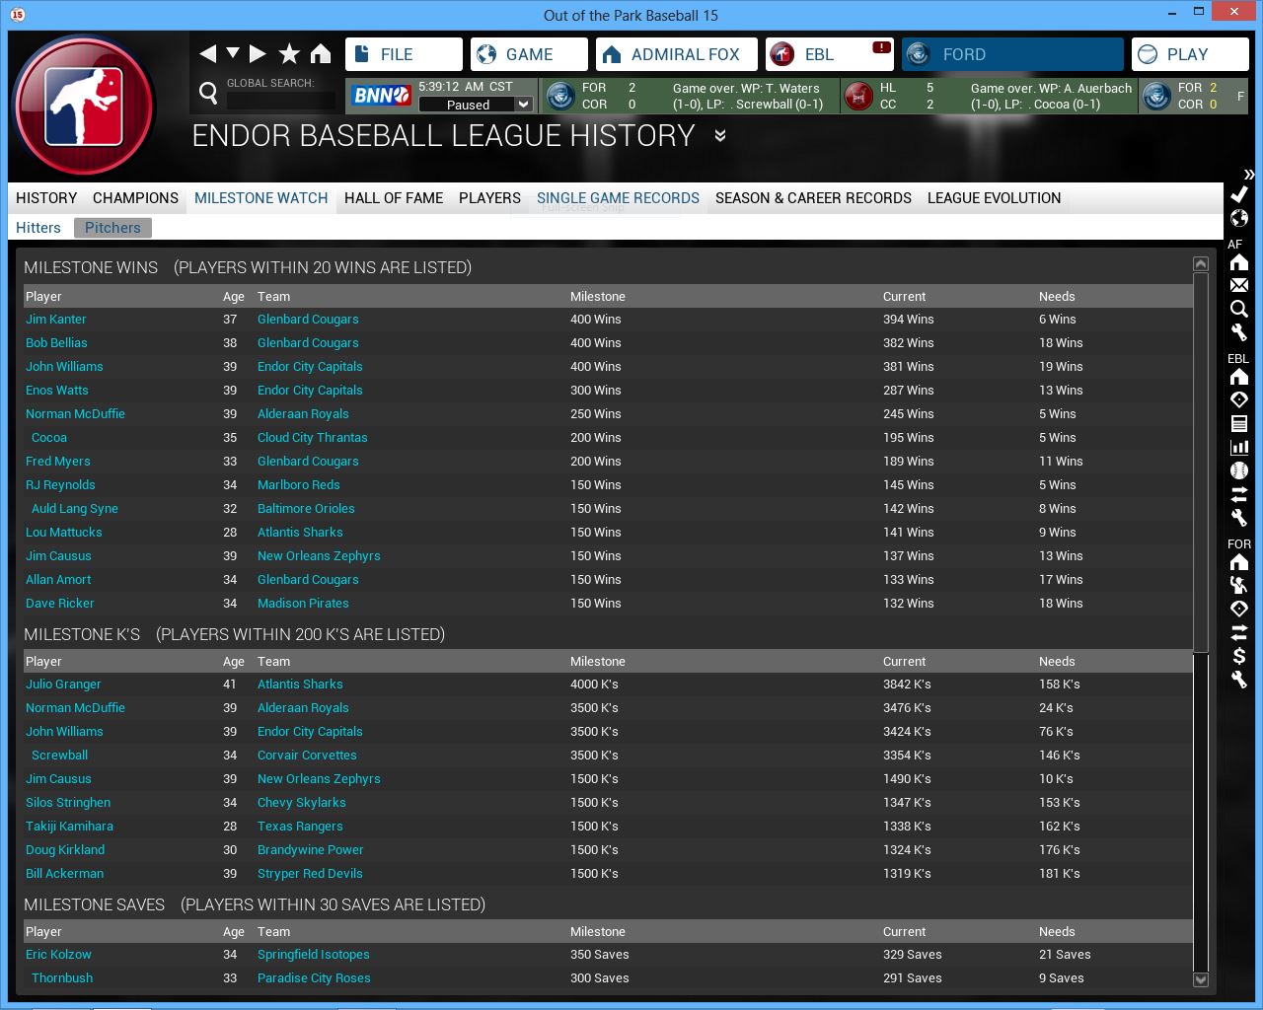Expand the league history title chevron

(720, 136)
